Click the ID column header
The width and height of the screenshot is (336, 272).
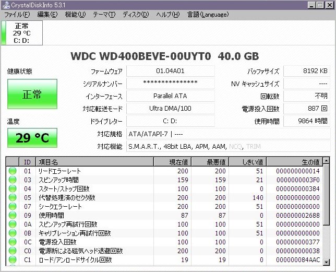(x=28, y=162)
